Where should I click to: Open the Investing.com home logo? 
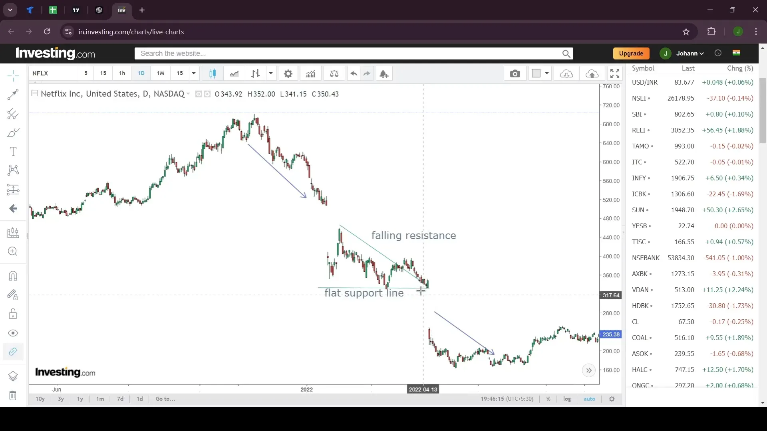pos(55,53)
